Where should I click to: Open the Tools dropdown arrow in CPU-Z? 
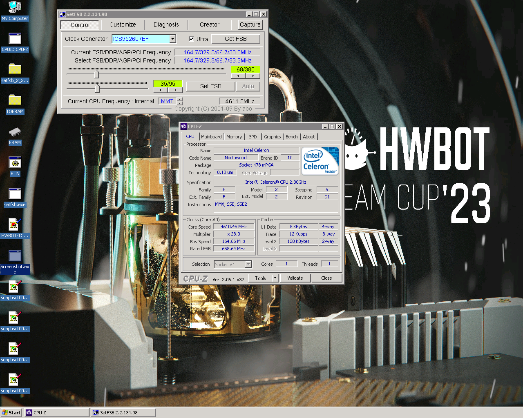[x=275, y=278]
